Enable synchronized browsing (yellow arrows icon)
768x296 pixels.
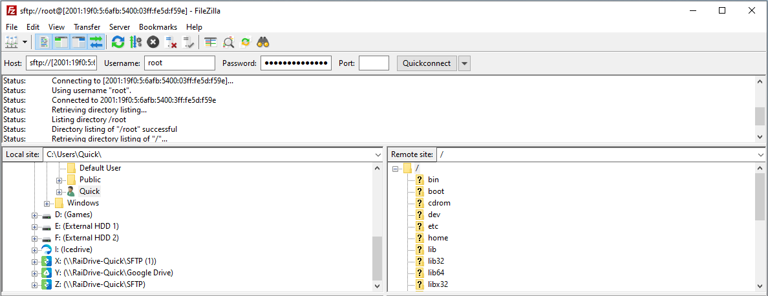click(246, 42)
